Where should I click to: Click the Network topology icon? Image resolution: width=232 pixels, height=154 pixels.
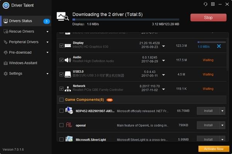coord(68,89)
